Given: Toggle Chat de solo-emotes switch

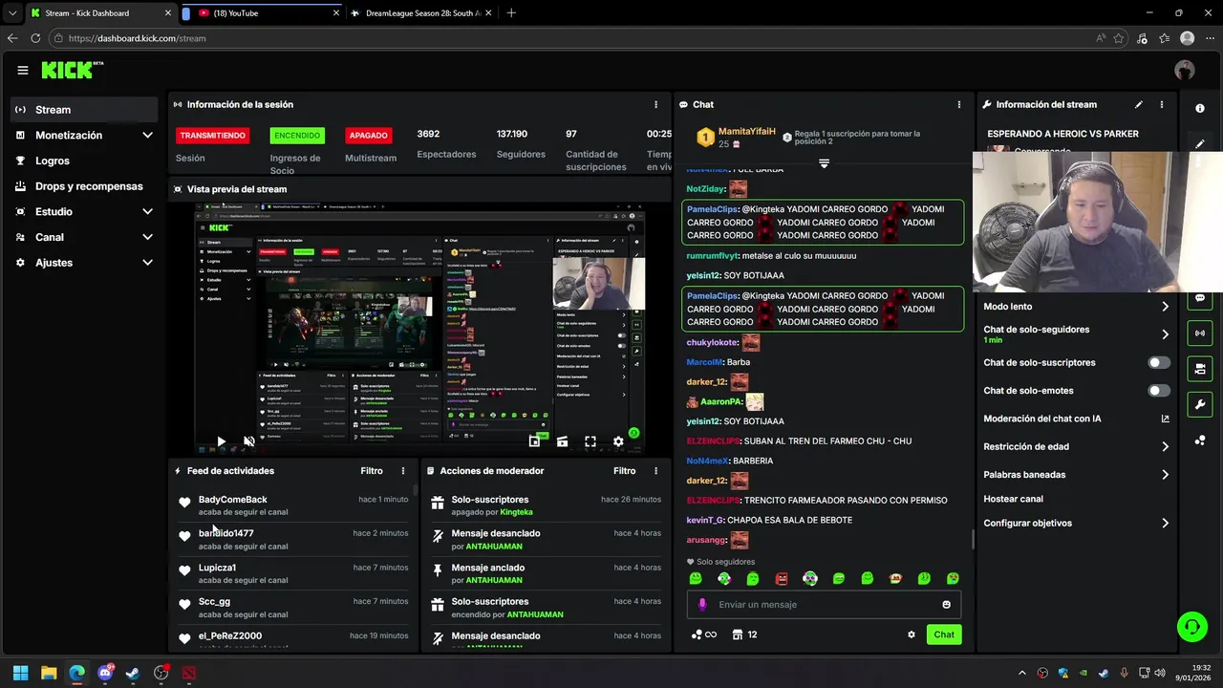Looking at the screenshot, I should click(x=1159, y=391).
